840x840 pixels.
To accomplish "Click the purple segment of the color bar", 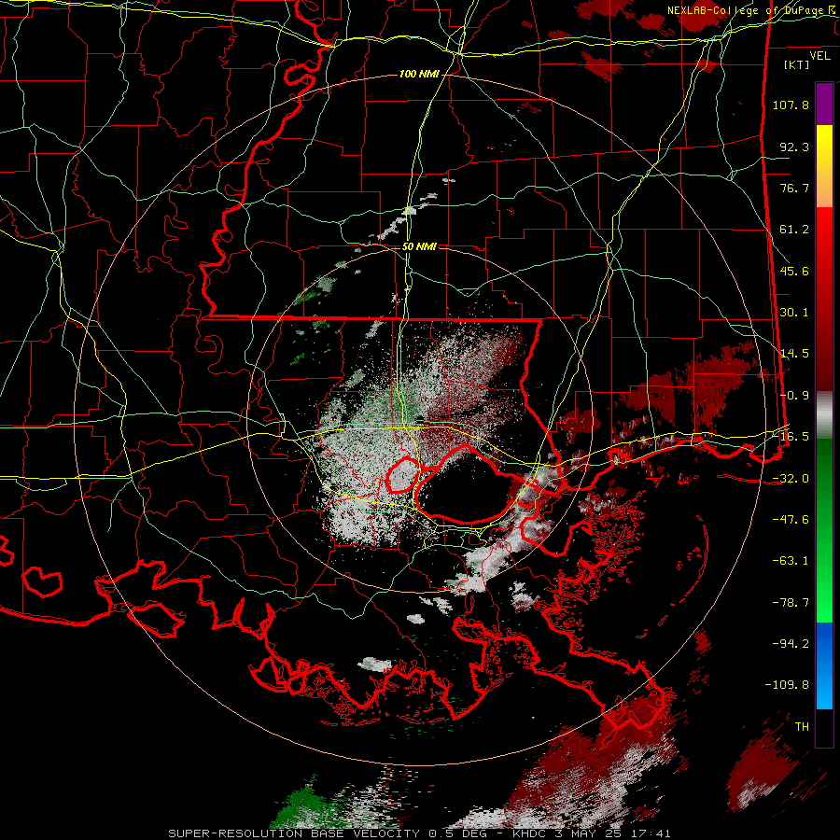I will tap(824, 104).
